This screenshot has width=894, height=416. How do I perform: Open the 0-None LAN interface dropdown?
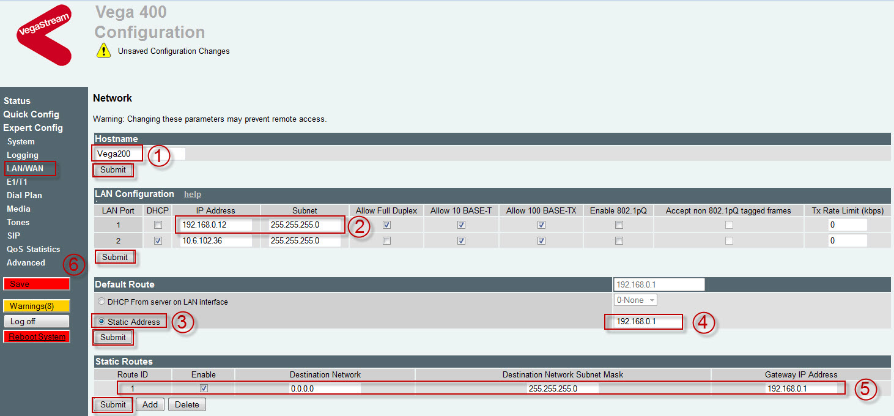636,300
